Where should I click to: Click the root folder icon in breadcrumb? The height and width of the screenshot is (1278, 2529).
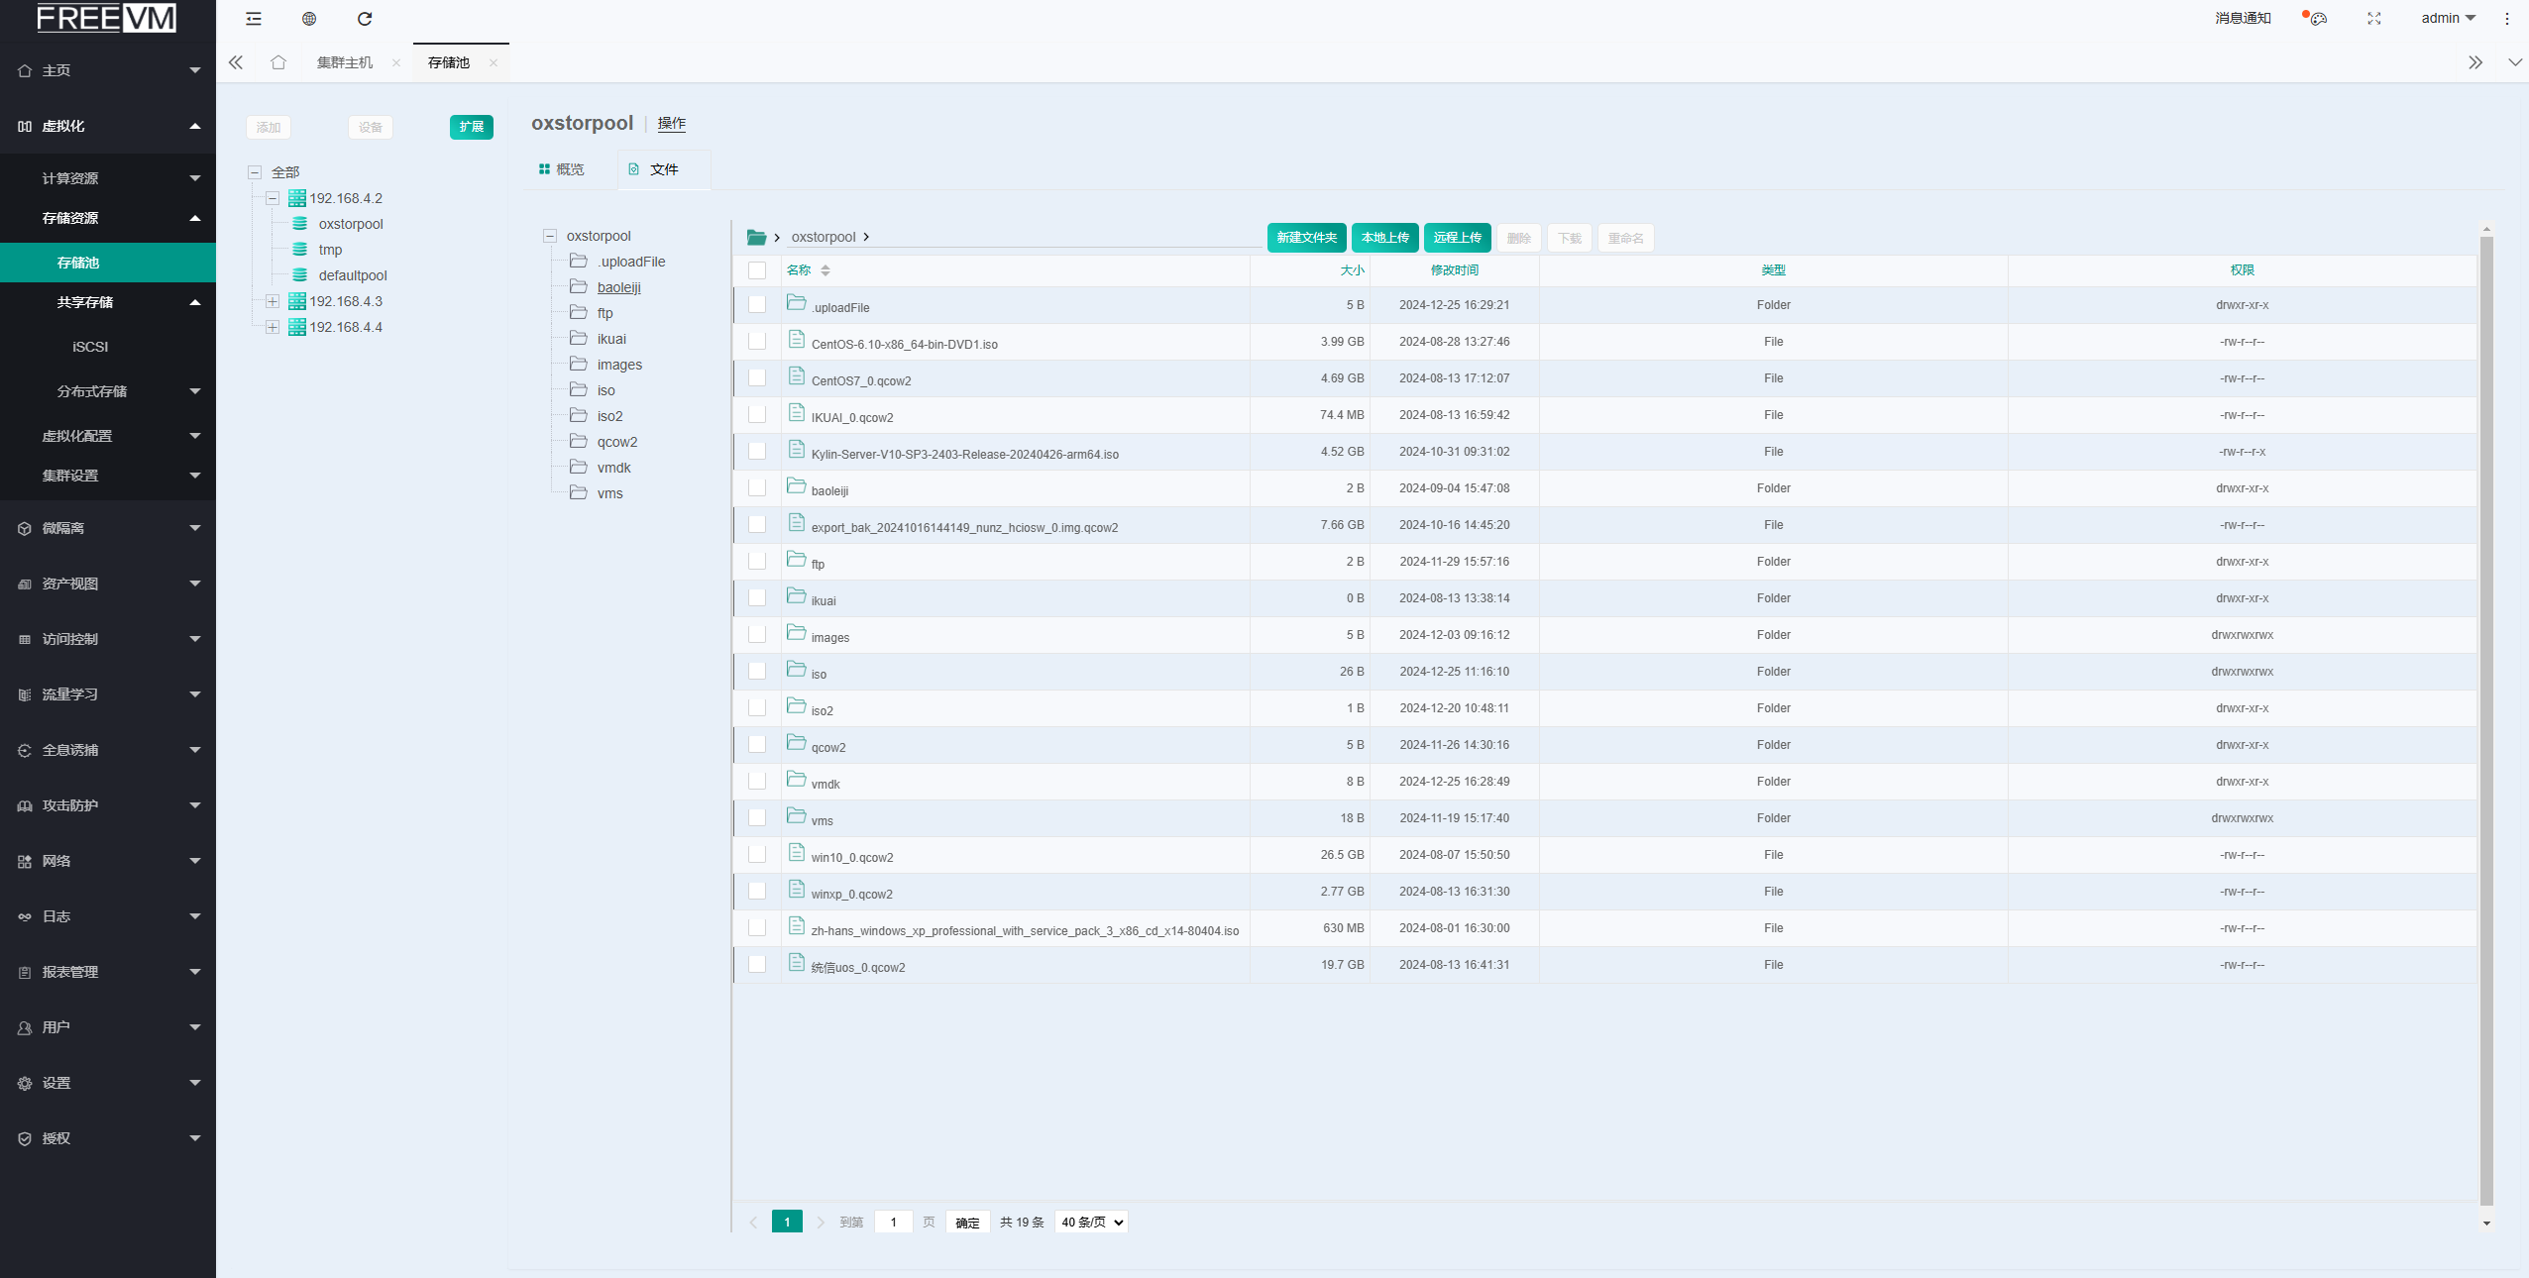(756, 237)
